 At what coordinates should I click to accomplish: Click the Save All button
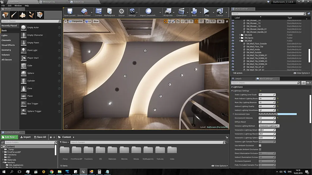pos(40,137)
